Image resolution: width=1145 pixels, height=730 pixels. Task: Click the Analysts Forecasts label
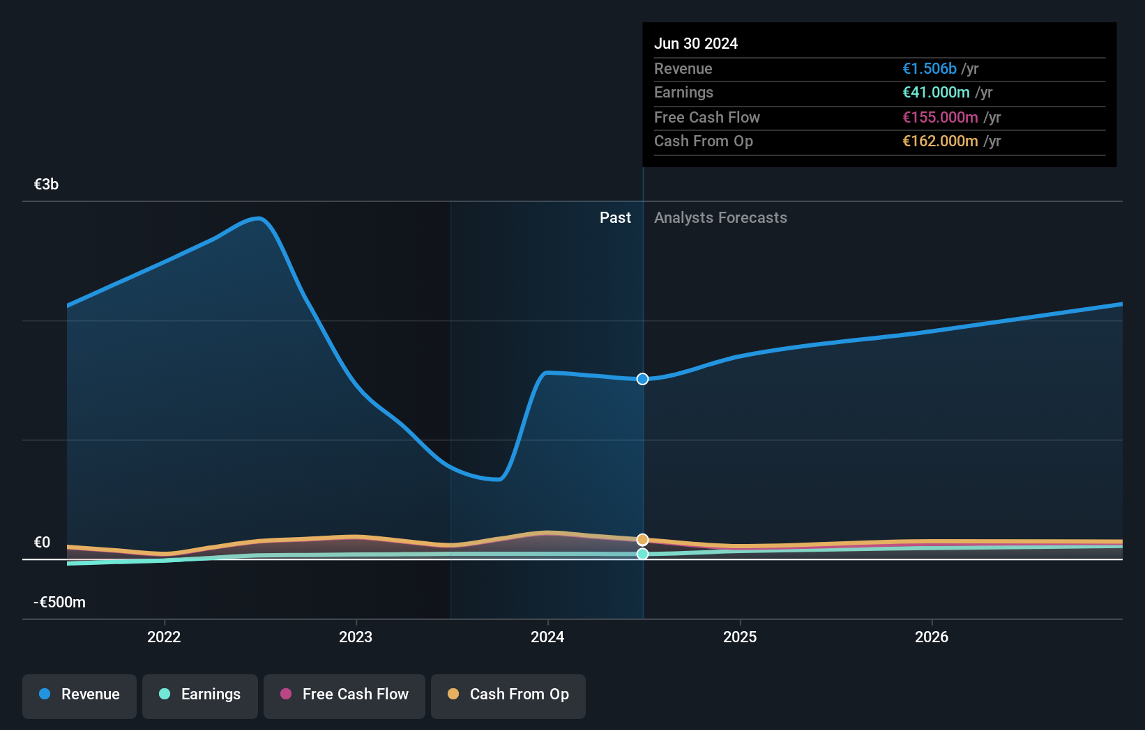[720, 218]
